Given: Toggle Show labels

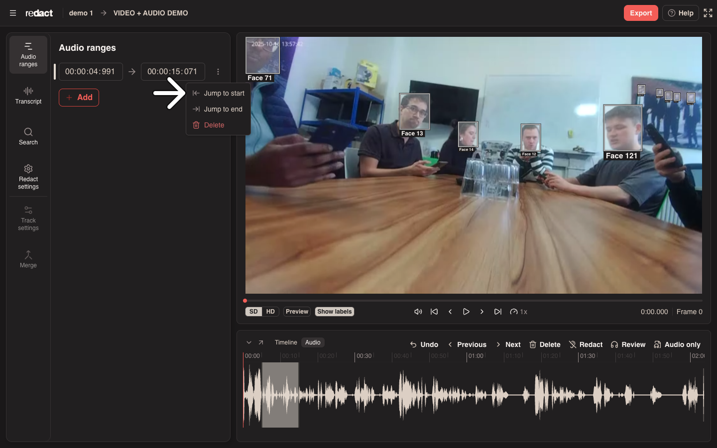Looking at the screenshot, I should [335, 312].
